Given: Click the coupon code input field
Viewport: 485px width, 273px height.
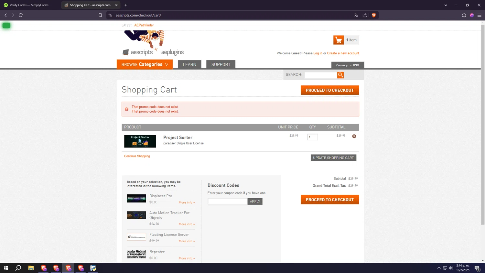Looking at the screenshot, I should (228, 202).
